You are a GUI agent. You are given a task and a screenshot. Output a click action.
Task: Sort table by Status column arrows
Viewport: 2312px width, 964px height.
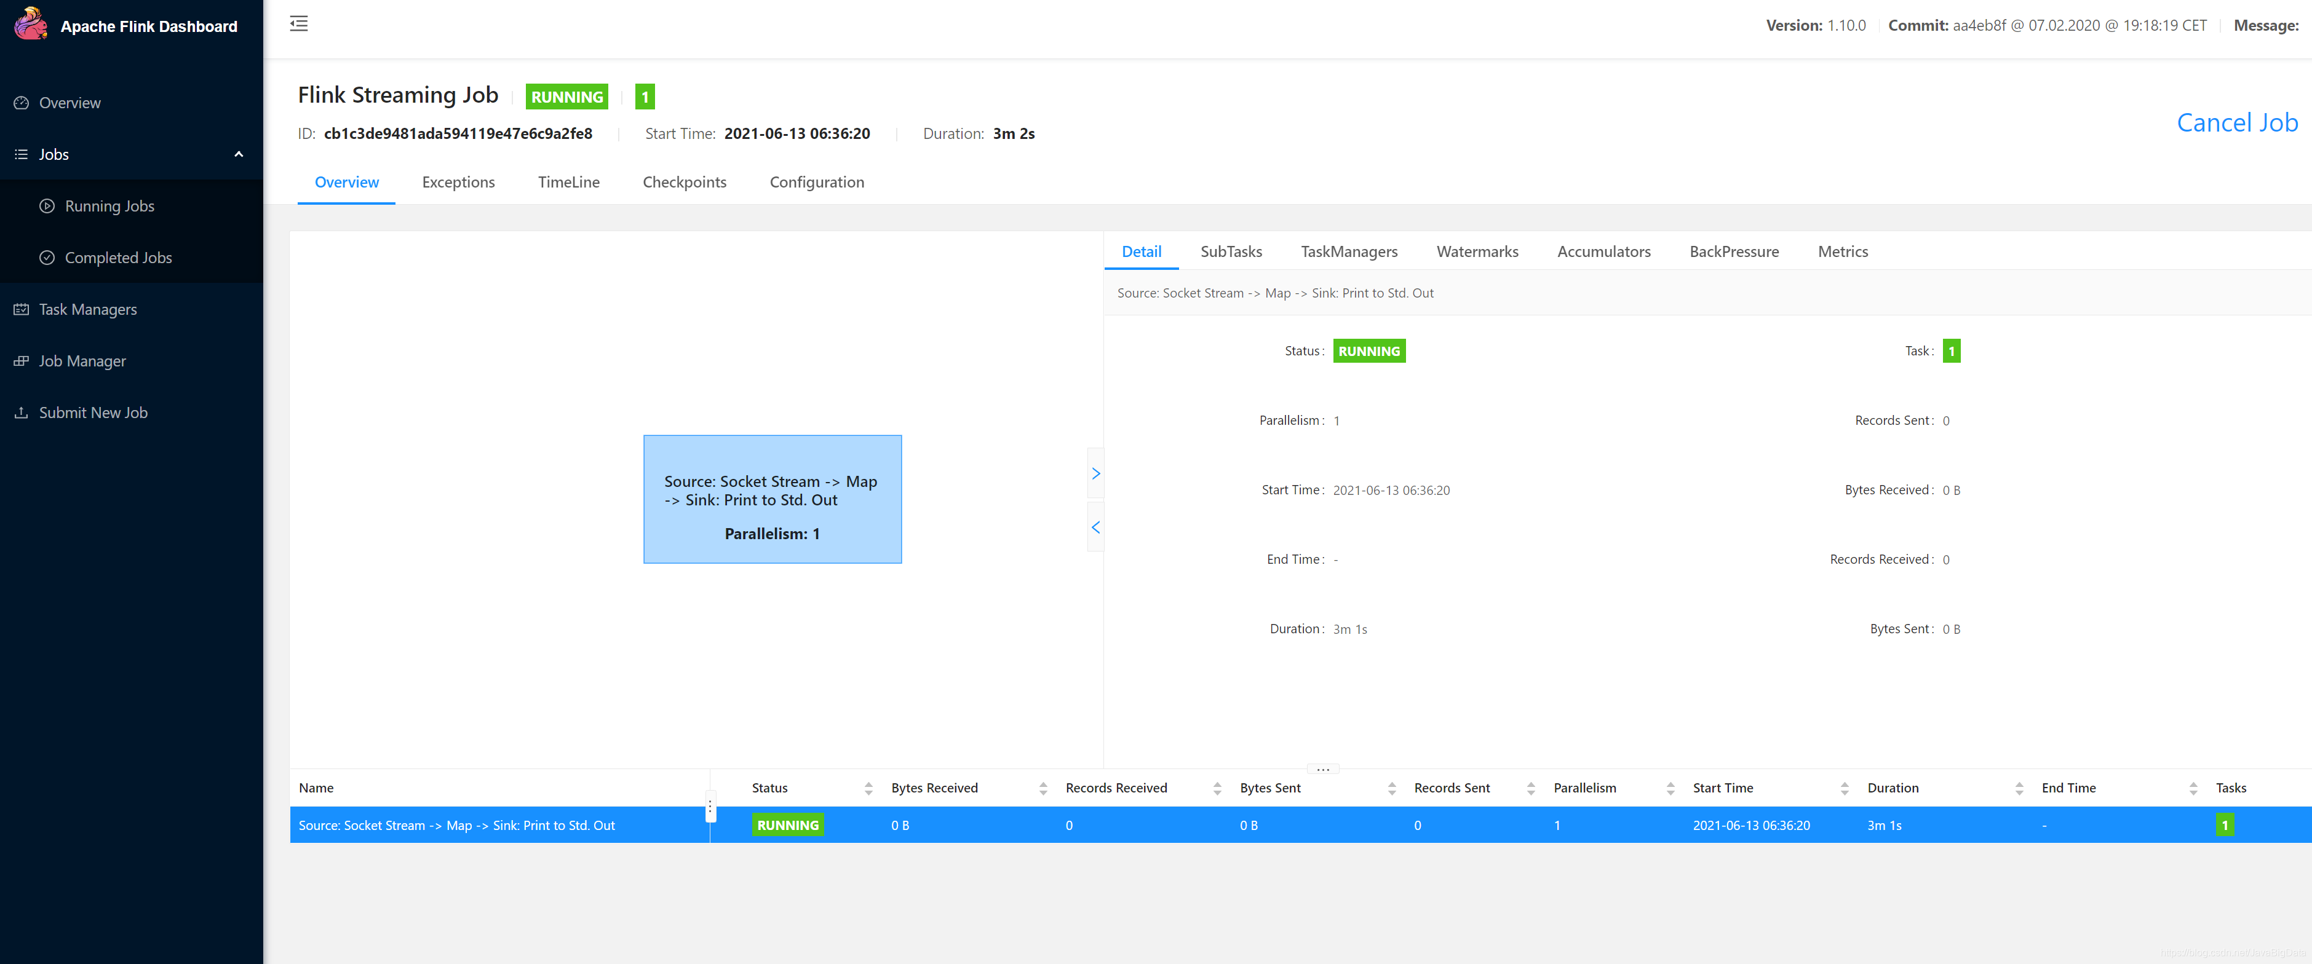click(x=868, y=788)
